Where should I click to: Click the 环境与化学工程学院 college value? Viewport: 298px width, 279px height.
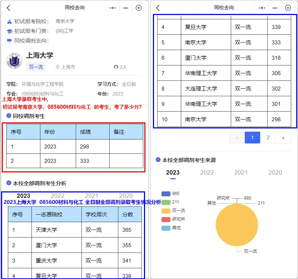coord(43,84)
